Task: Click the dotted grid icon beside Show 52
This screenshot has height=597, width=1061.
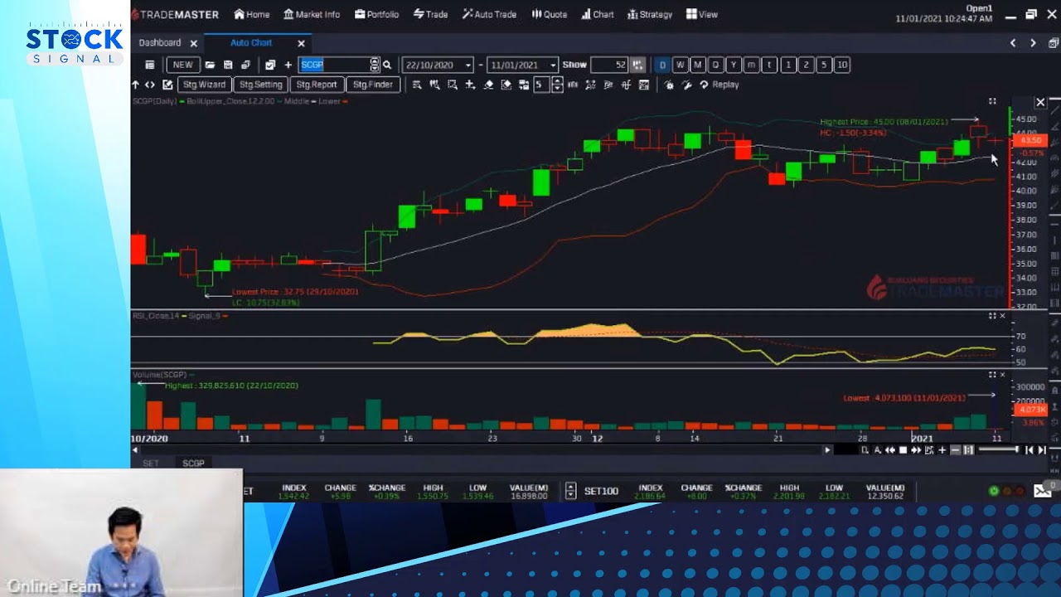Action: click(637, 65)
